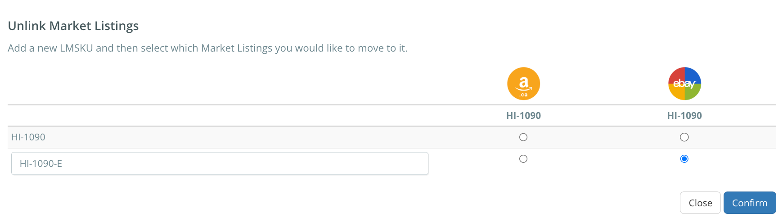Select the checked eBay HI-1090-E radio button
Viewport: 783px width, 222px height.
684,159
